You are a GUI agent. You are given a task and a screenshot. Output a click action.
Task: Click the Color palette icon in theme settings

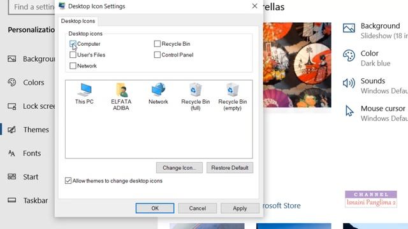[349, 55]
